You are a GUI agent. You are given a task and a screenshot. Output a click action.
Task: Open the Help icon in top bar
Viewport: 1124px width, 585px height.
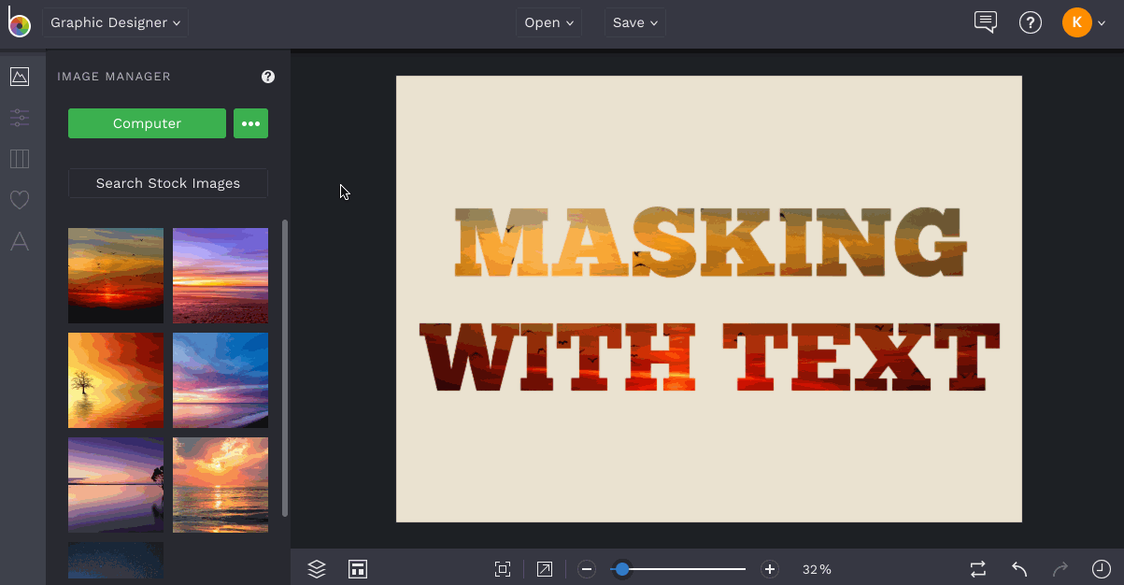pyautogui.click(x=1031, y=22)
